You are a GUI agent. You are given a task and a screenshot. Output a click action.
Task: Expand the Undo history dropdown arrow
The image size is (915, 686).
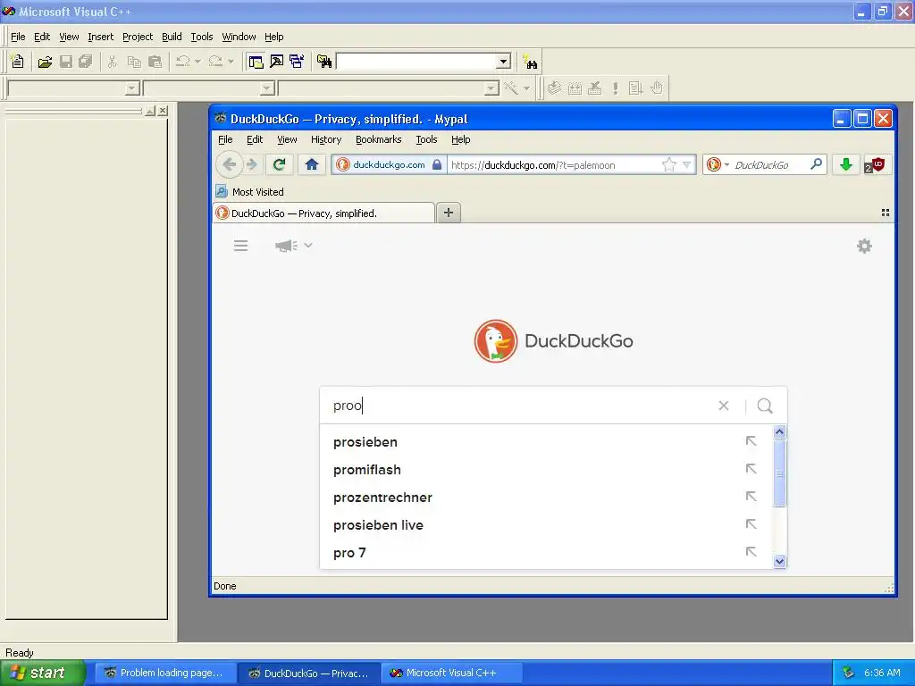(x=197, y=62)
